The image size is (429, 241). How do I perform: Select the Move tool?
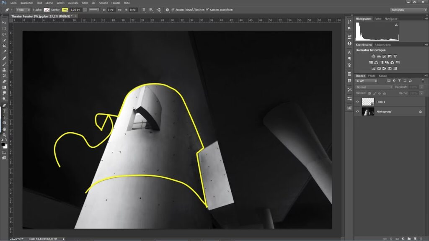click(4, 23)
